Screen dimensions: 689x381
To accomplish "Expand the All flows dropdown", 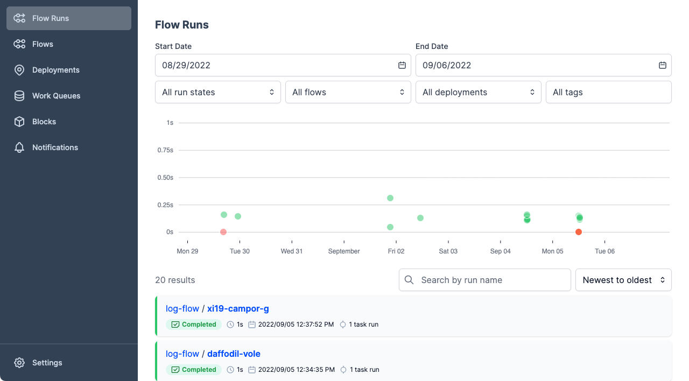I will 348,92.
